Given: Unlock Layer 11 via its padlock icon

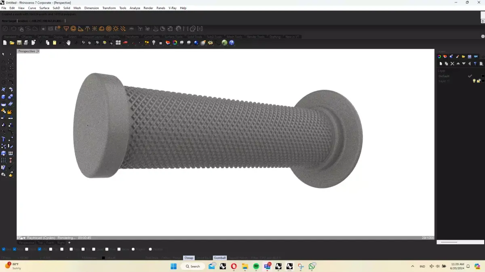Looking at the screenshot, I should (x=479, y=81).
